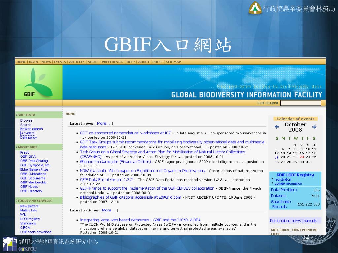The width and height of the screenshot is (338, 253).
Task: Open the PRESS menu item
Action: tap(157, 62)
